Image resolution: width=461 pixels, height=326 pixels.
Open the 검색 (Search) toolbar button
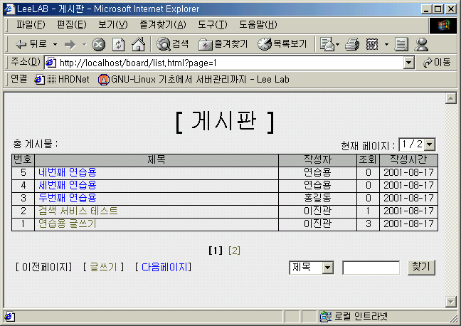pyautogui.click(x=173, y=44)
